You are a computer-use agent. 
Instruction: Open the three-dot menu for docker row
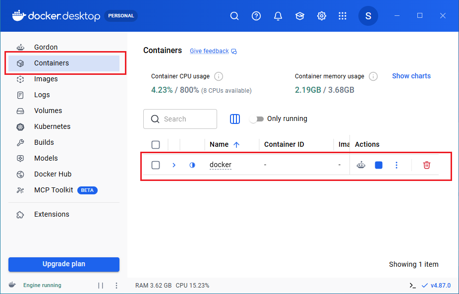pos(397,165)
